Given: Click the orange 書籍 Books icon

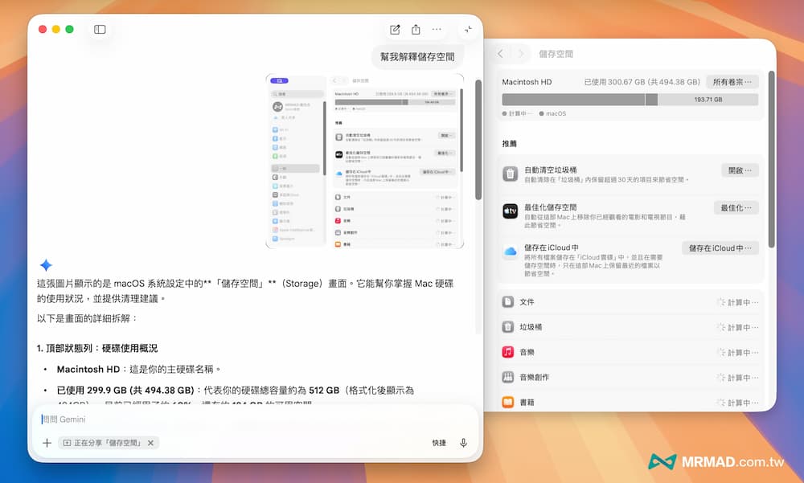Looking at the screenshot, I should pos(510,401).
